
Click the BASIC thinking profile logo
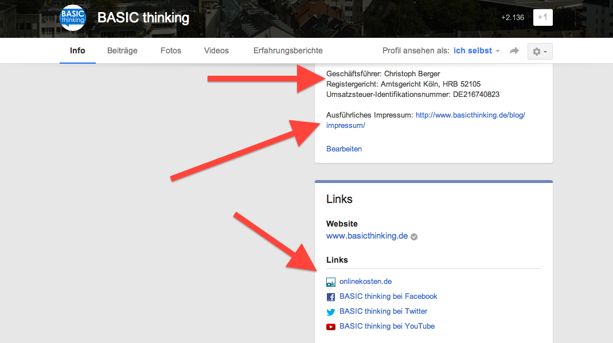click(73, 18)
